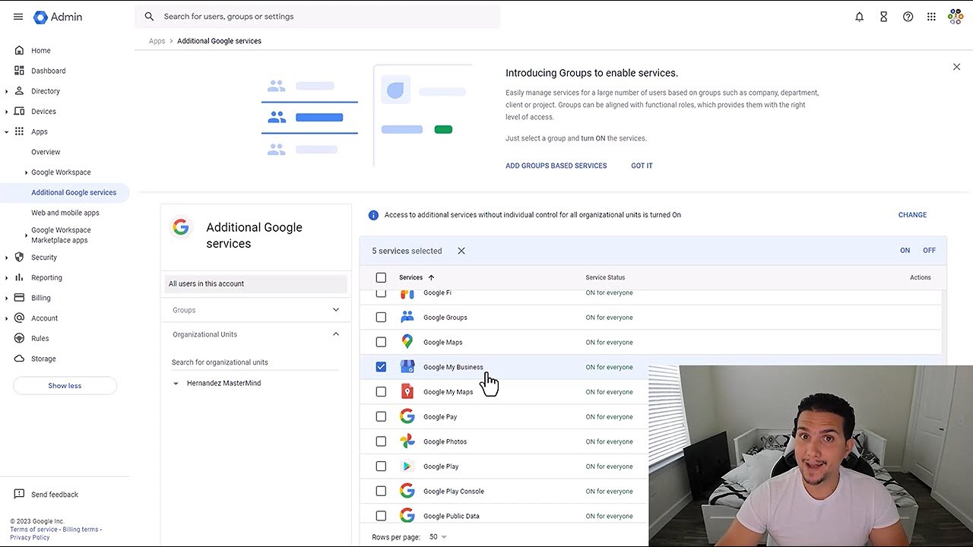The width and height of the screenshot is (973, 547).
Task: Open the Rows per page dropdown
Action: click(438, 536)
